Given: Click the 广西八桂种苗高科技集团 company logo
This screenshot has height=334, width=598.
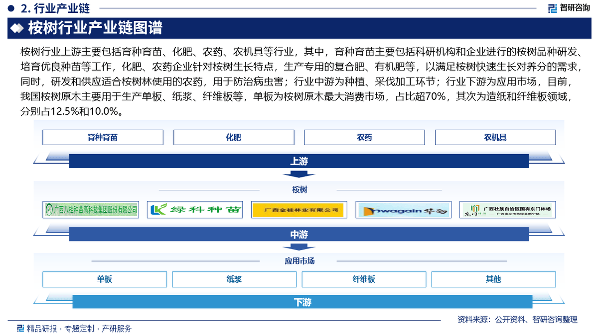Looking at the screenshot, I should coord(91,209).
